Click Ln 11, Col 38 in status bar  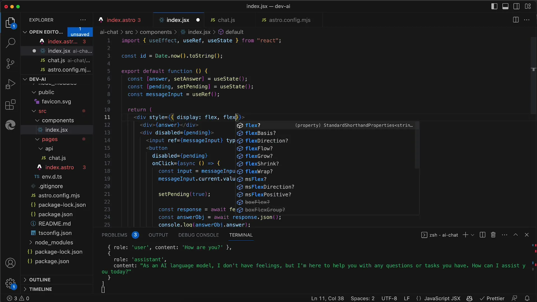tap(327, 298)
